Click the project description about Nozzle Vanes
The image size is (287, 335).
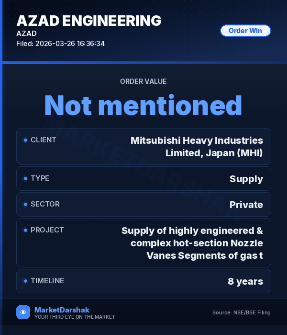pos(192,243)
